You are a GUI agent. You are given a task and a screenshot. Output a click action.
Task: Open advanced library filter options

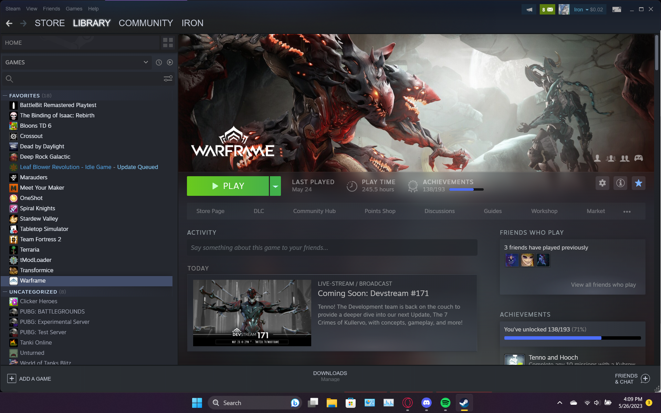click(168, 79)
